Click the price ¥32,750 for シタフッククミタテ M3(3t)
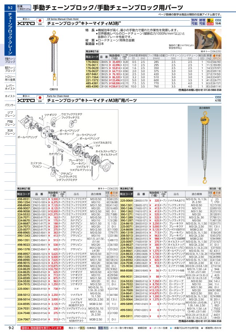Image resolution: width=236 pixels, height=334 pixels. [53, 269]
